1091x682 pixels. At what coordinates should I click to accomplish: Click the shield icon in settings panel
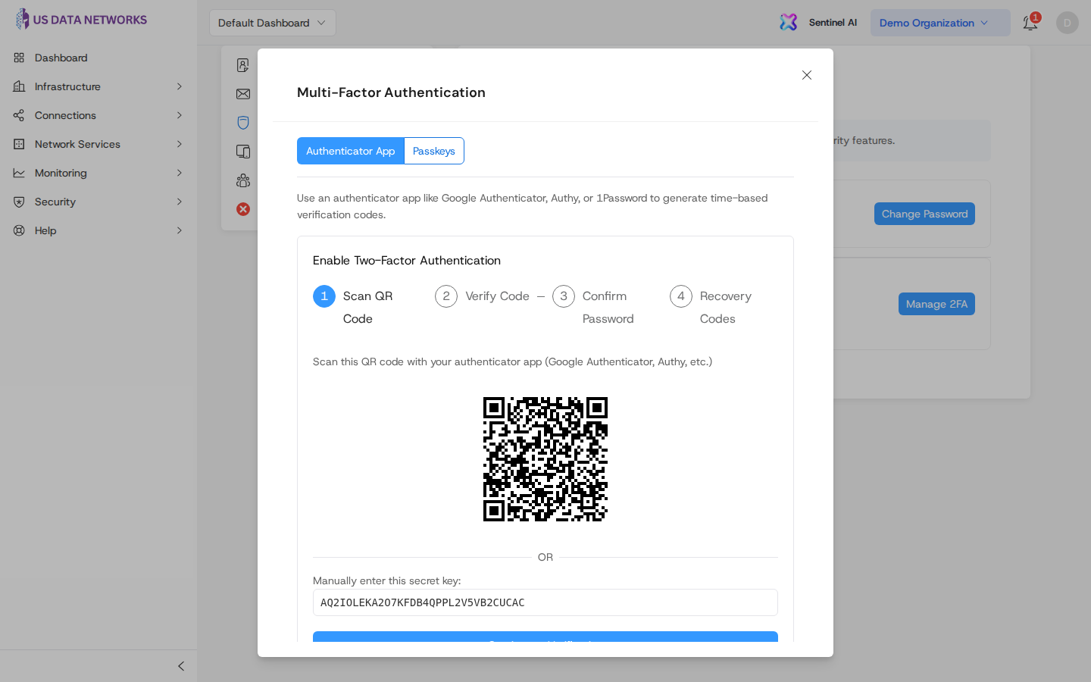pyautogui.click(x=243, y=123)
